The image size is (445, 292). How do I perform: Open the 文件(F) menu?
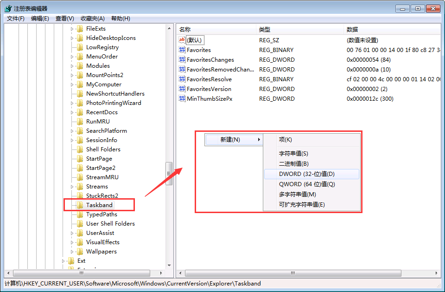[x=16, y=18]
